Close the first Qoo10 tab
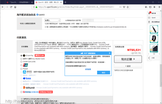This screenshot has height=104, width=162. click(32, 2)
